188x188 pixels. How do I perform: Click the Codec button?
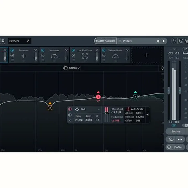[178, 147]
